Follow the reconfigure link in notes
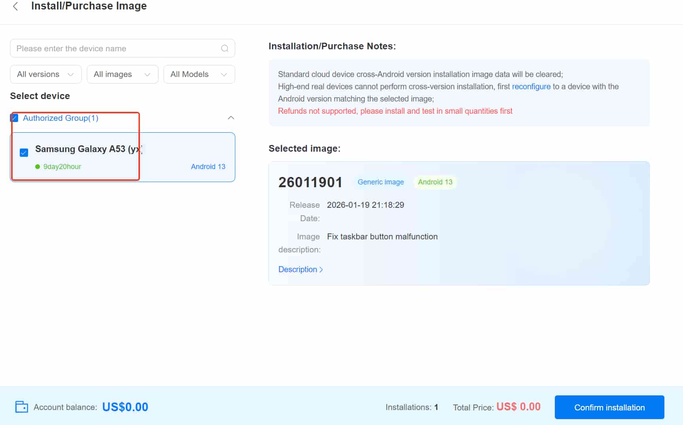Screen dimensions: 683x425 coord(531,87)
